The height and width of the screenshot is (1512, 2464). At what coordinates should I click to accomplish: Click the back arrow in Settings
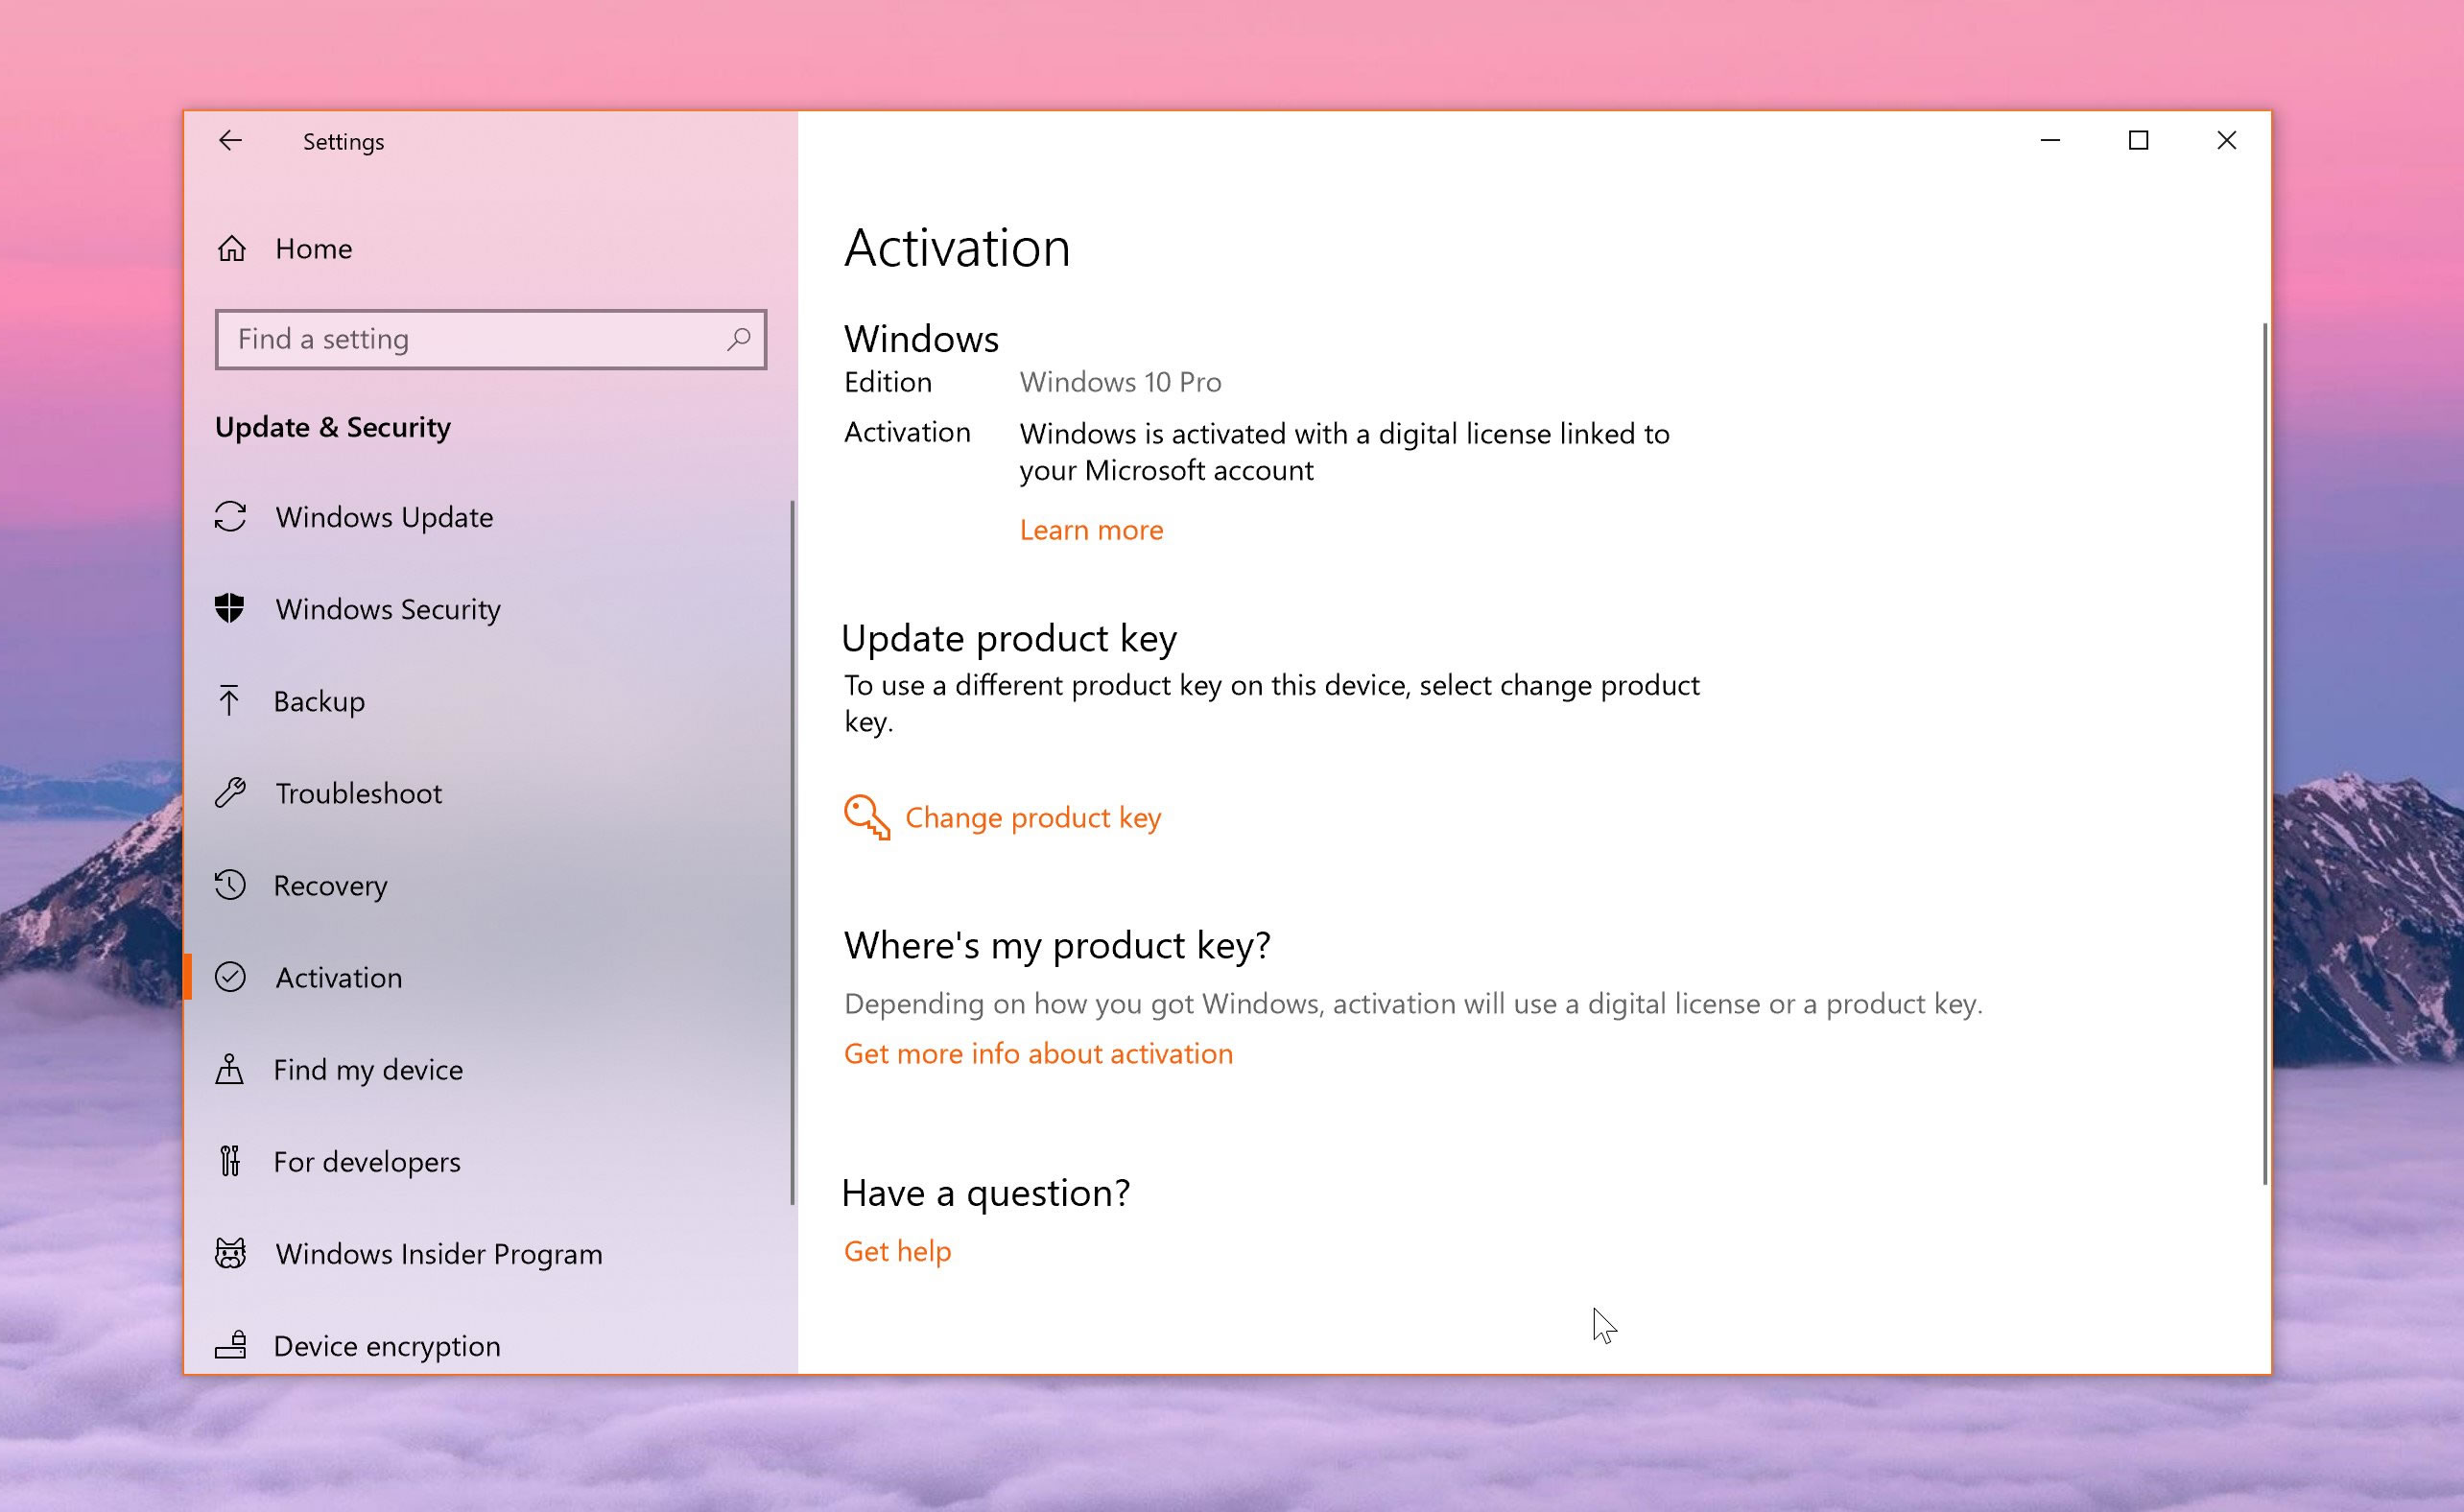(x=230, y=141)
